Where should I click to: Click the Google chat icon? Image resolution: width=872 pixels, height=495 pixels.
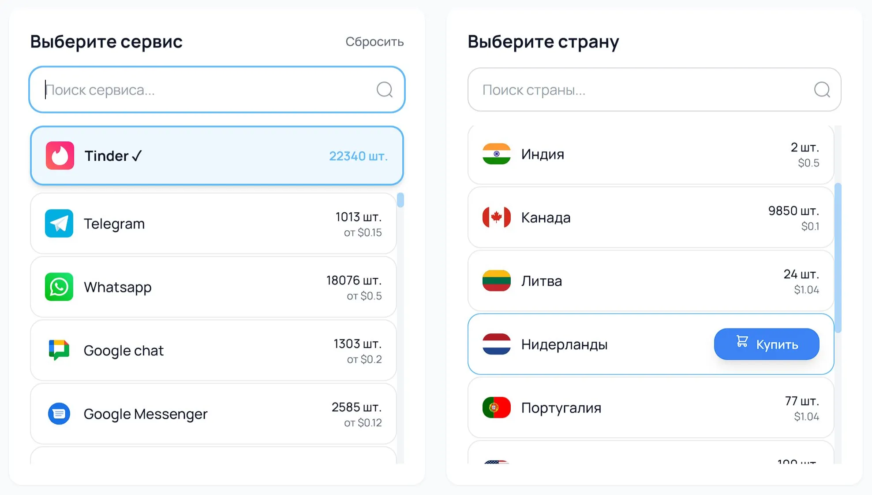(59, 350)
